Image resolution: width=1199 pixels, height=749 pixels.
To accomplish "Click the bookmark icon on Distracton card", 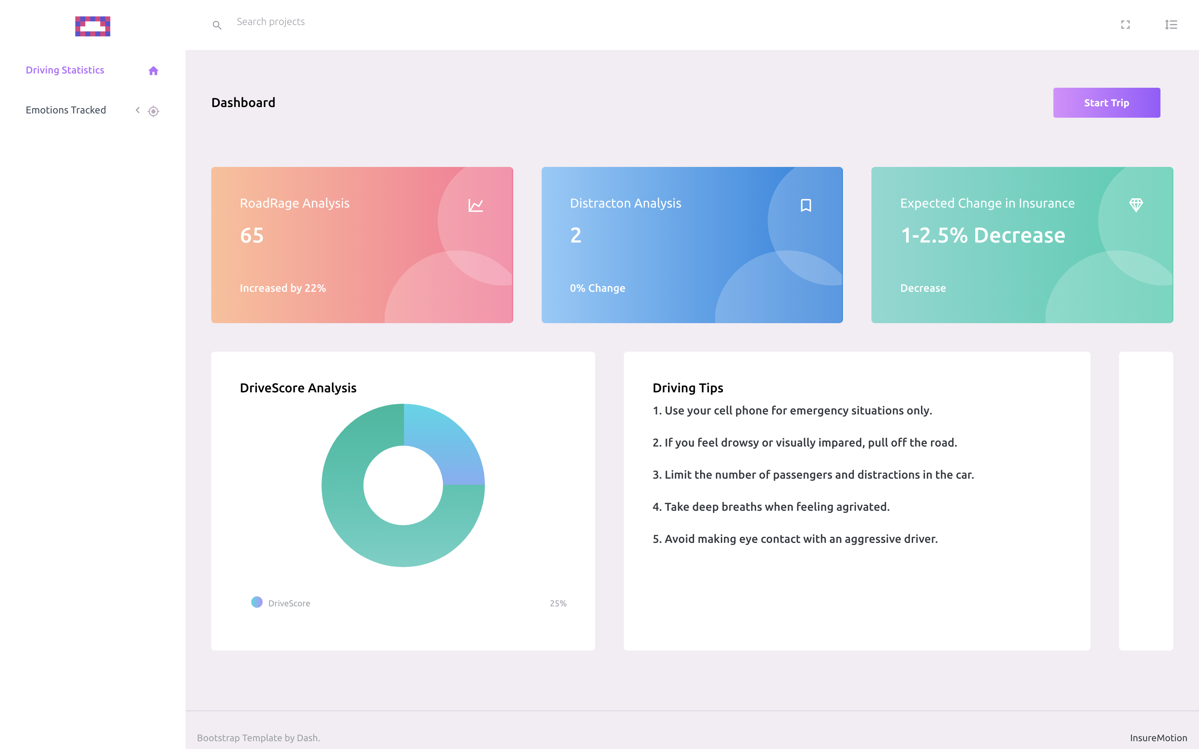I will pos(806,205).
